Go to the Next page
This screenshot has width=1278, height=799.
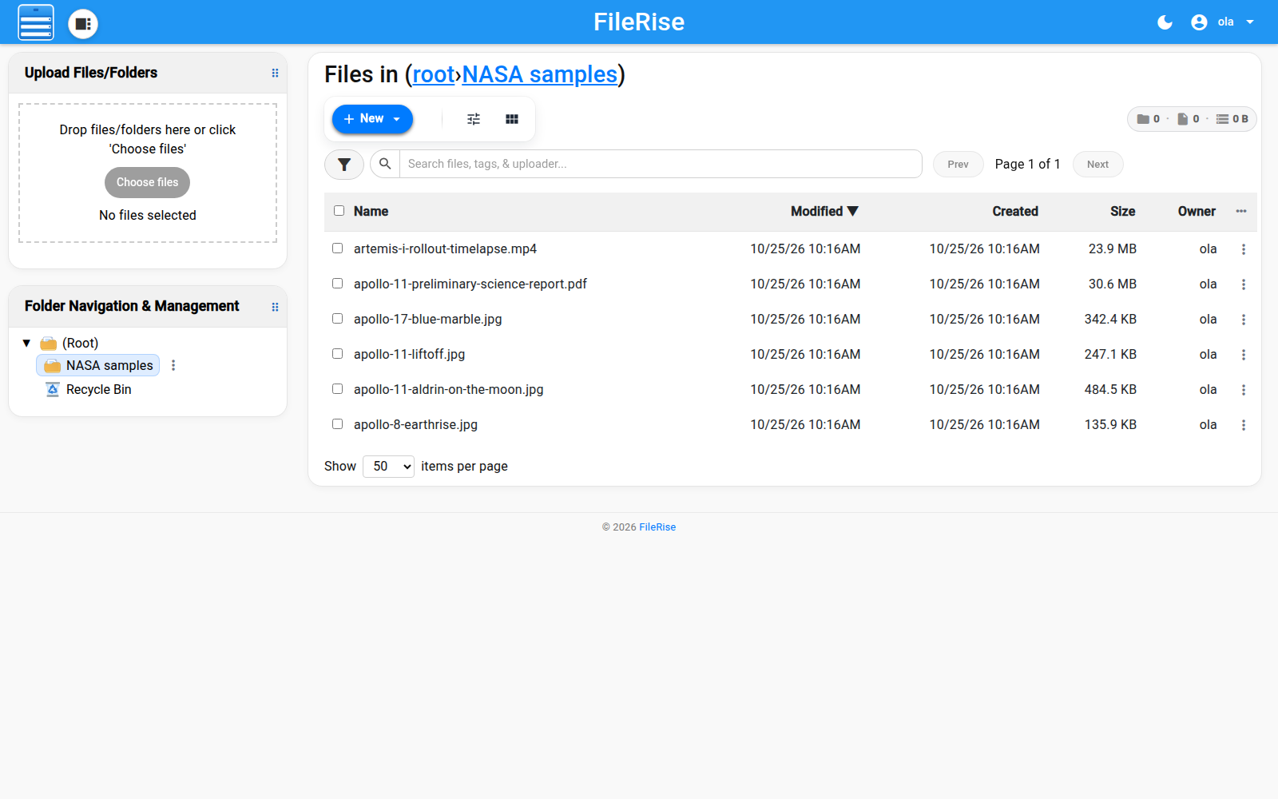point(1097,165)
